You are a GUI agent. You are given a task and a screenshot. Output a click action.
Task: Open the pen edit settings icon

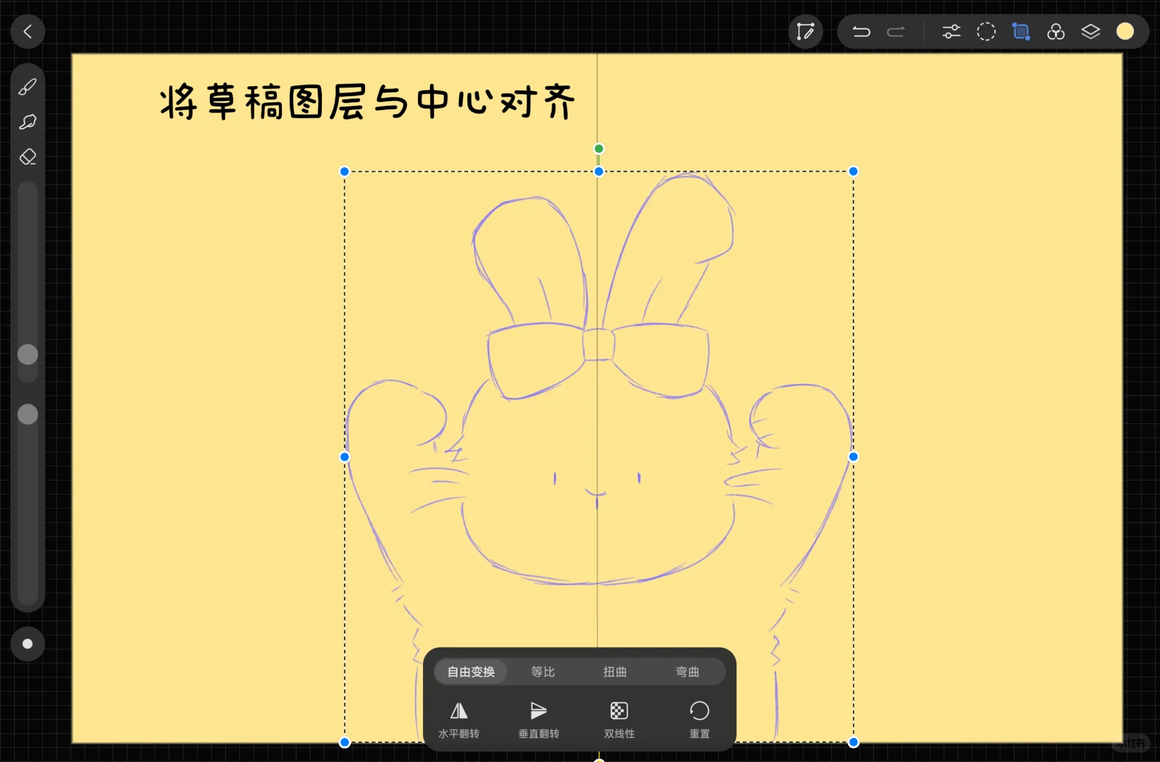point(805,31)
